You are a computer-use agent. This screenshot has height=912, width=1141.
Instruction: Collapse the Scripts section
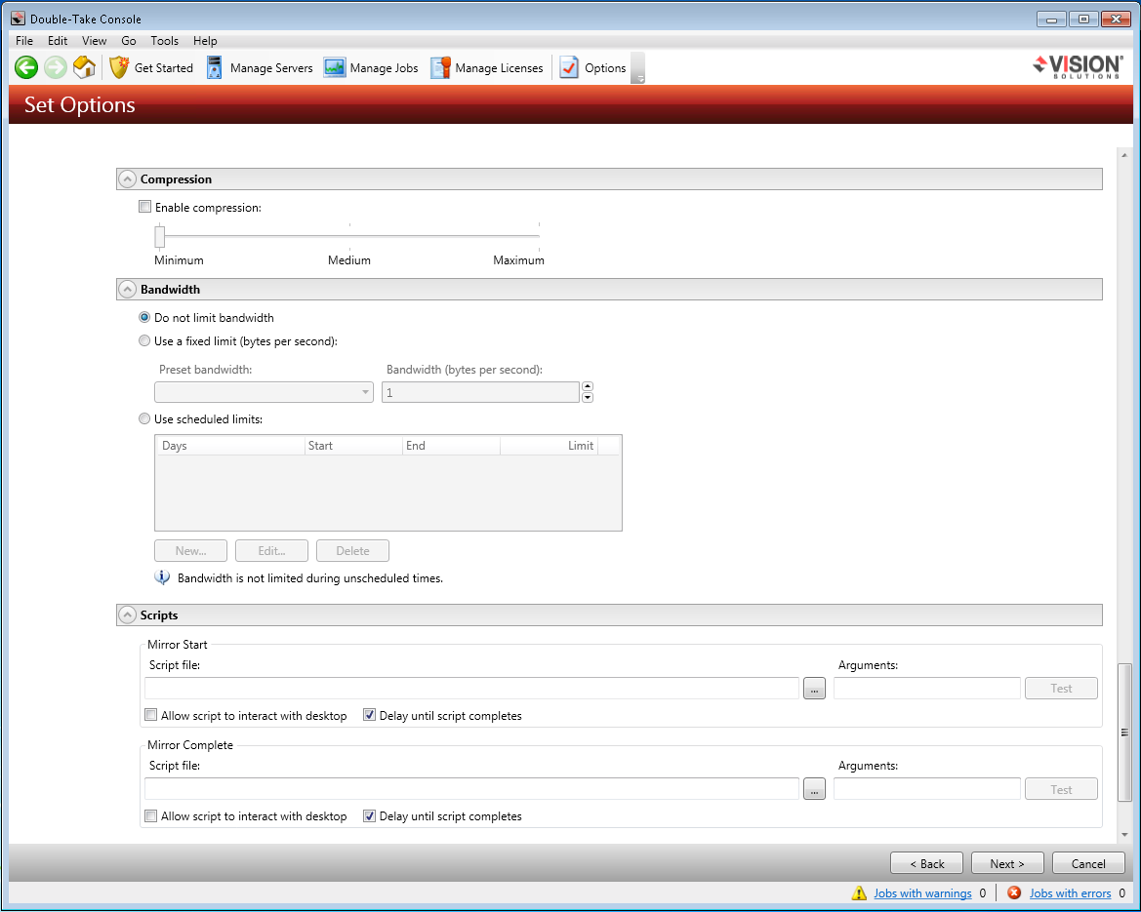(x=127, y=615)
